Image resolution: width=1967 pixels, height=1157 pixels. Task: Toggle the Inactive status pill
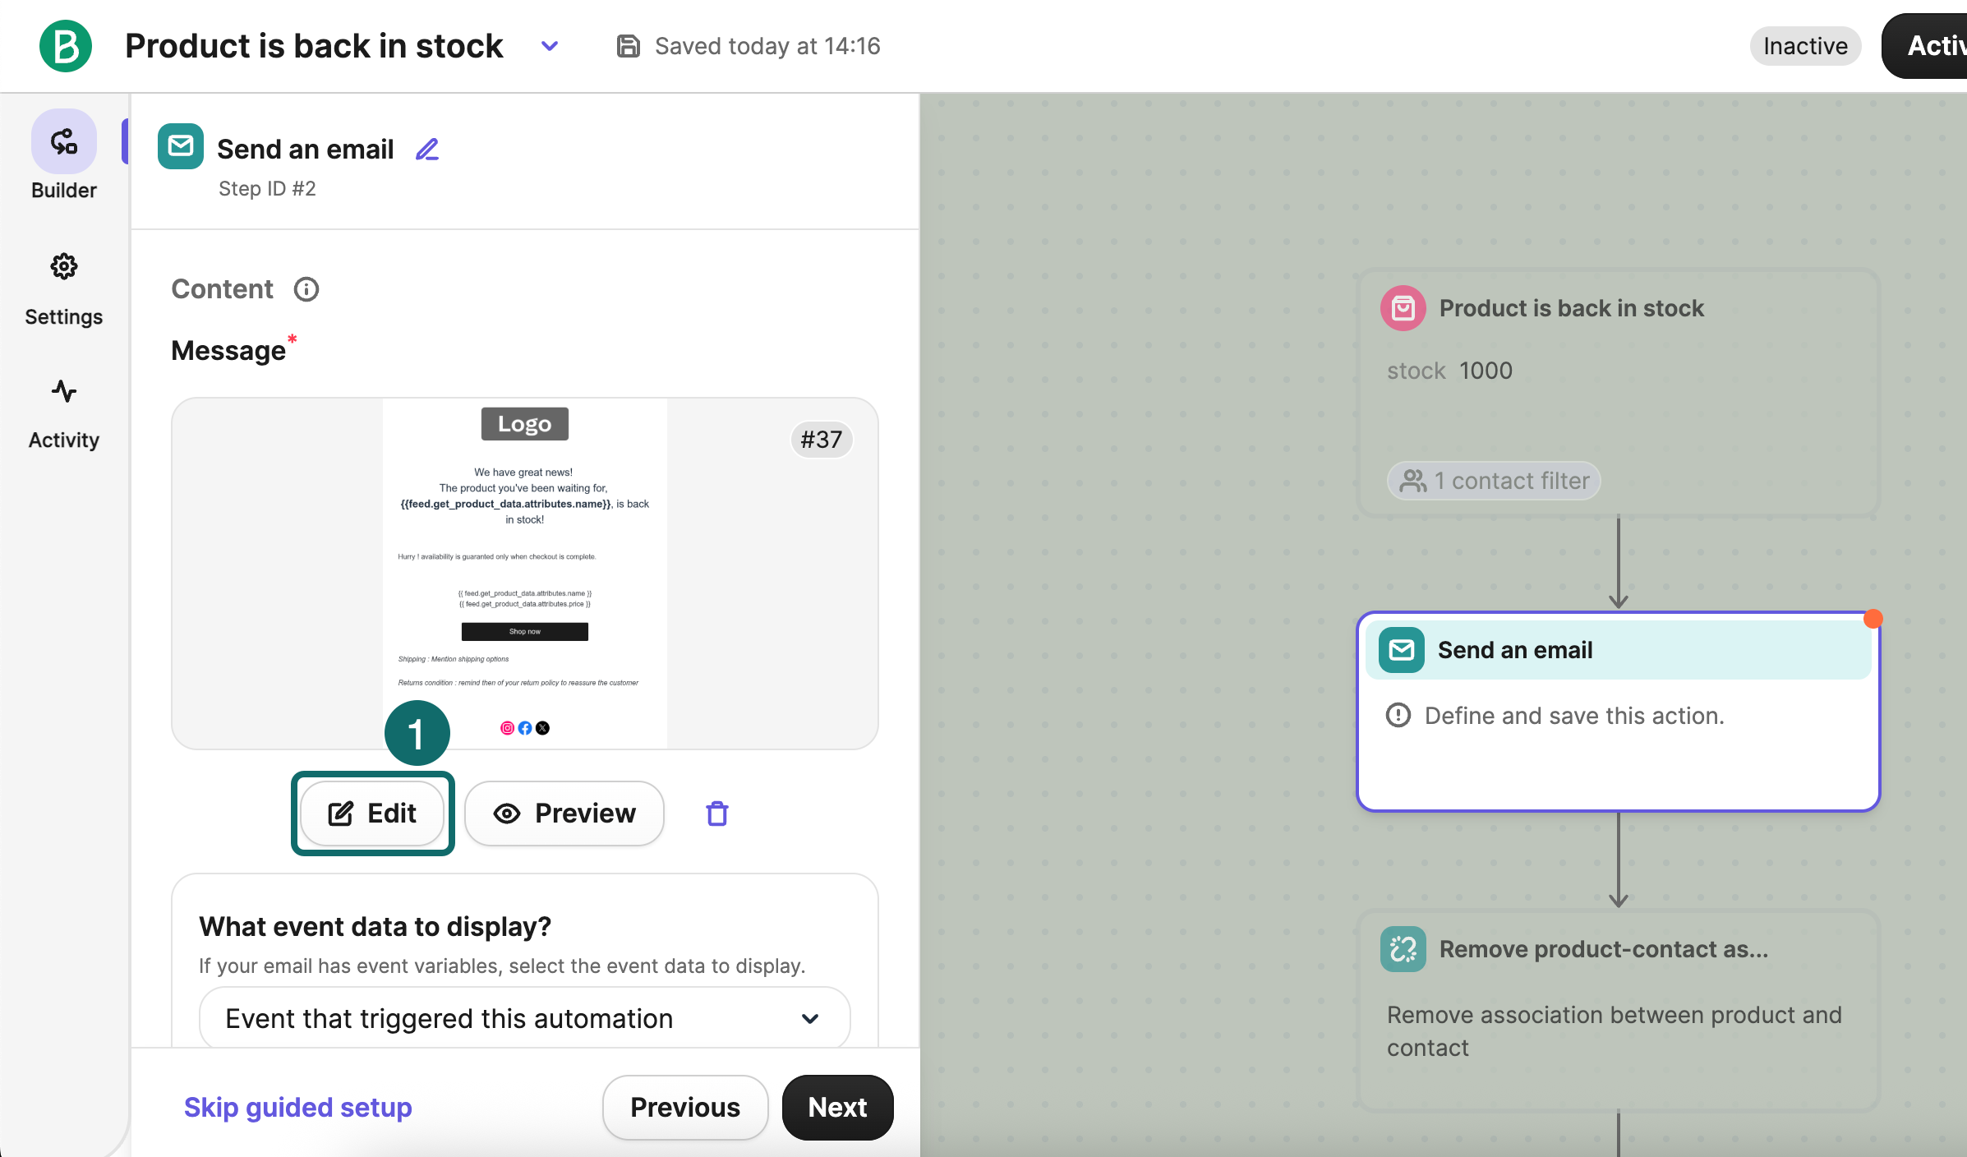click(x=1805, y=46)
